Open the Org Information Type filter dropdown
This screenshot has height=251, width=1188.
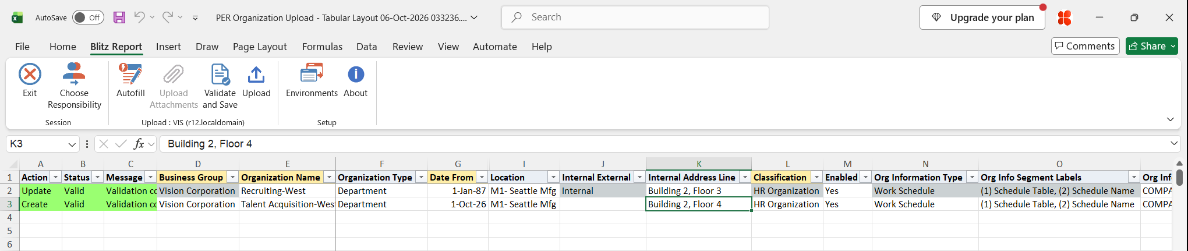[x=973, y=177]
